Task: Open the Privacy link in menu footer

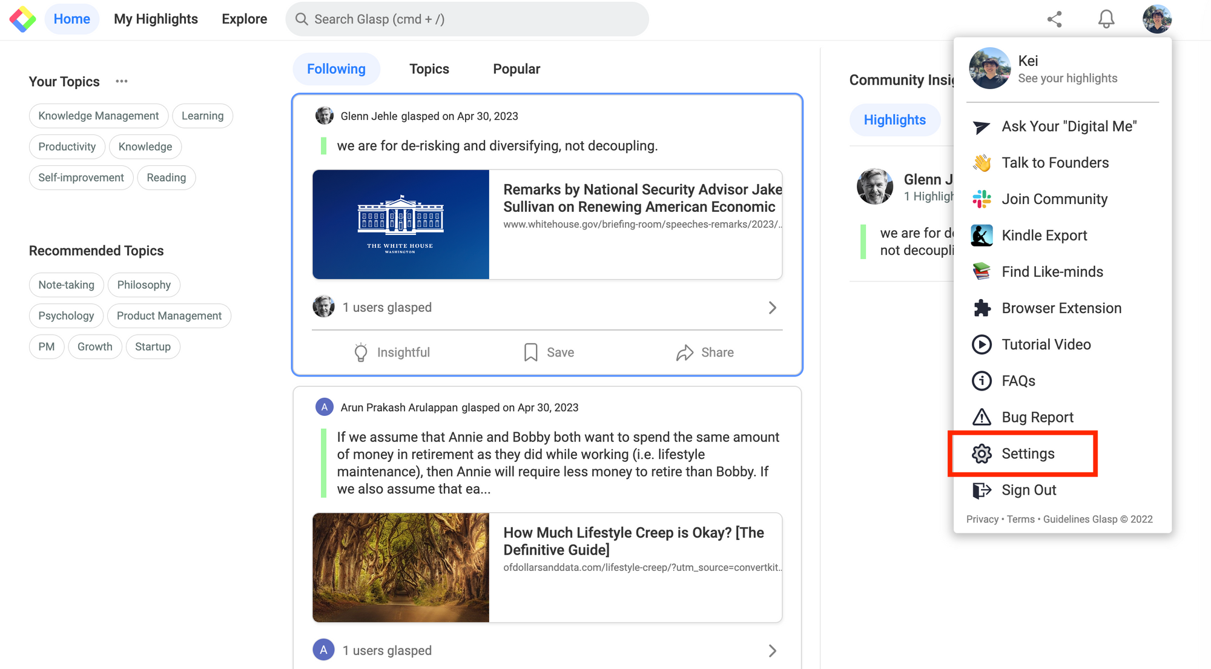Action: click(982, 519)
